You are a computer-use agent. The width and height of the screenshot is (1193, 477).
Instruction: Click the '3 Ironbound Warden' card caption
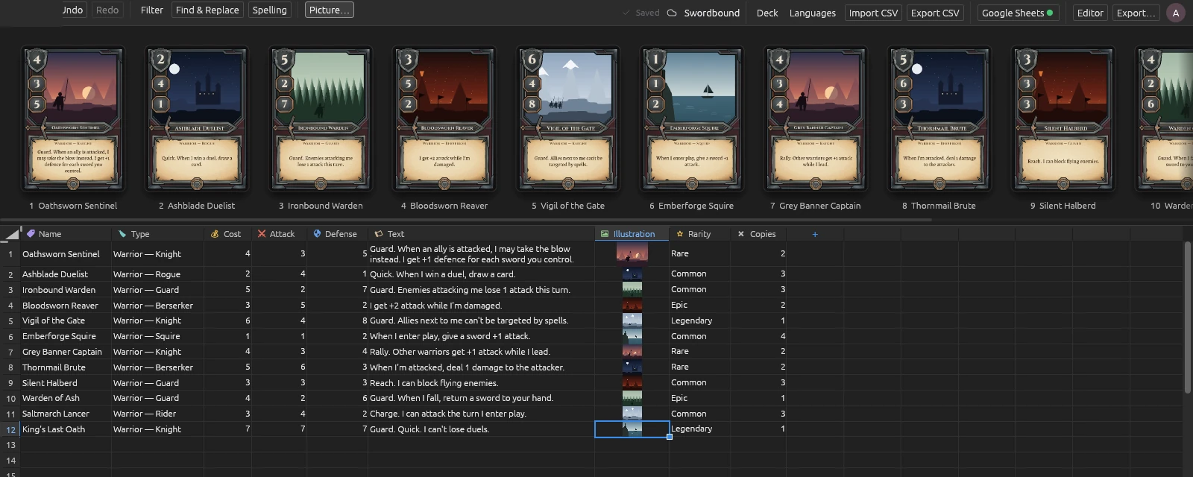pos(321,206)
